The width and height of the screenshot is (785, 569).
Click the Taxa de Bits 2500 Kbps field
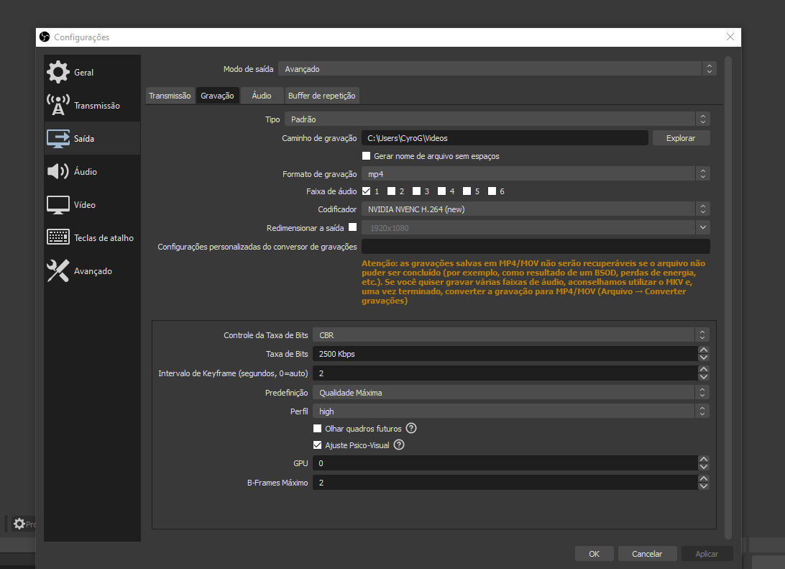(x=505, y=354)
